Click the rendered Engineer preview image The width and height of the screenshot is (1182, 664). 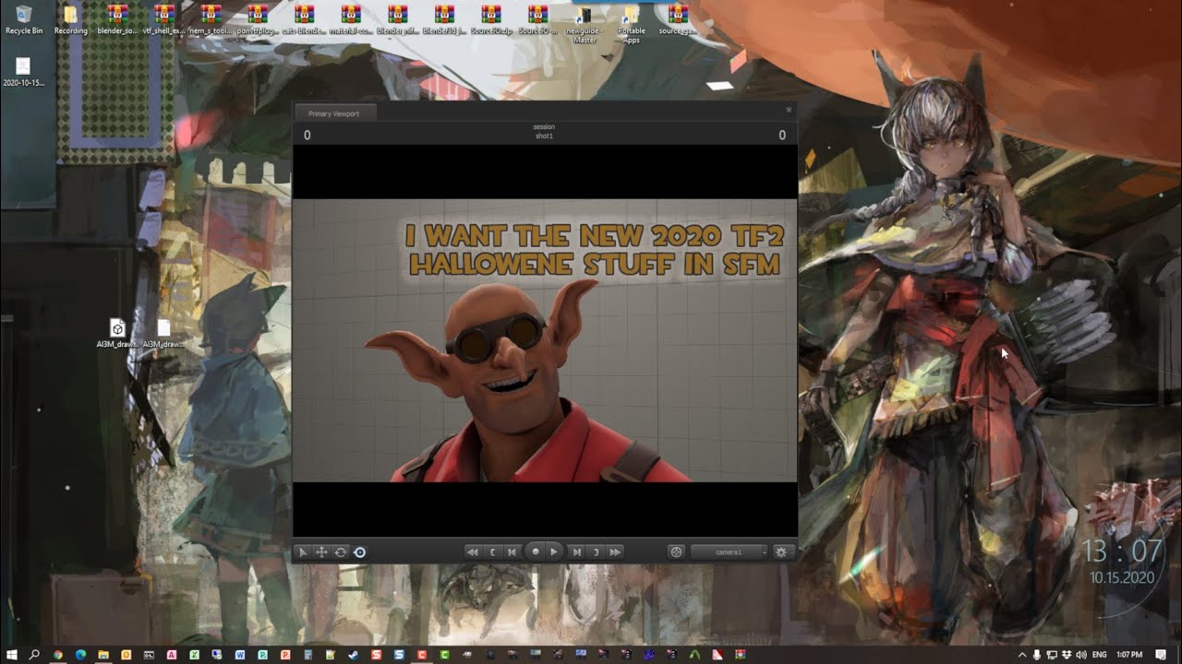click(x=545, y=340)
